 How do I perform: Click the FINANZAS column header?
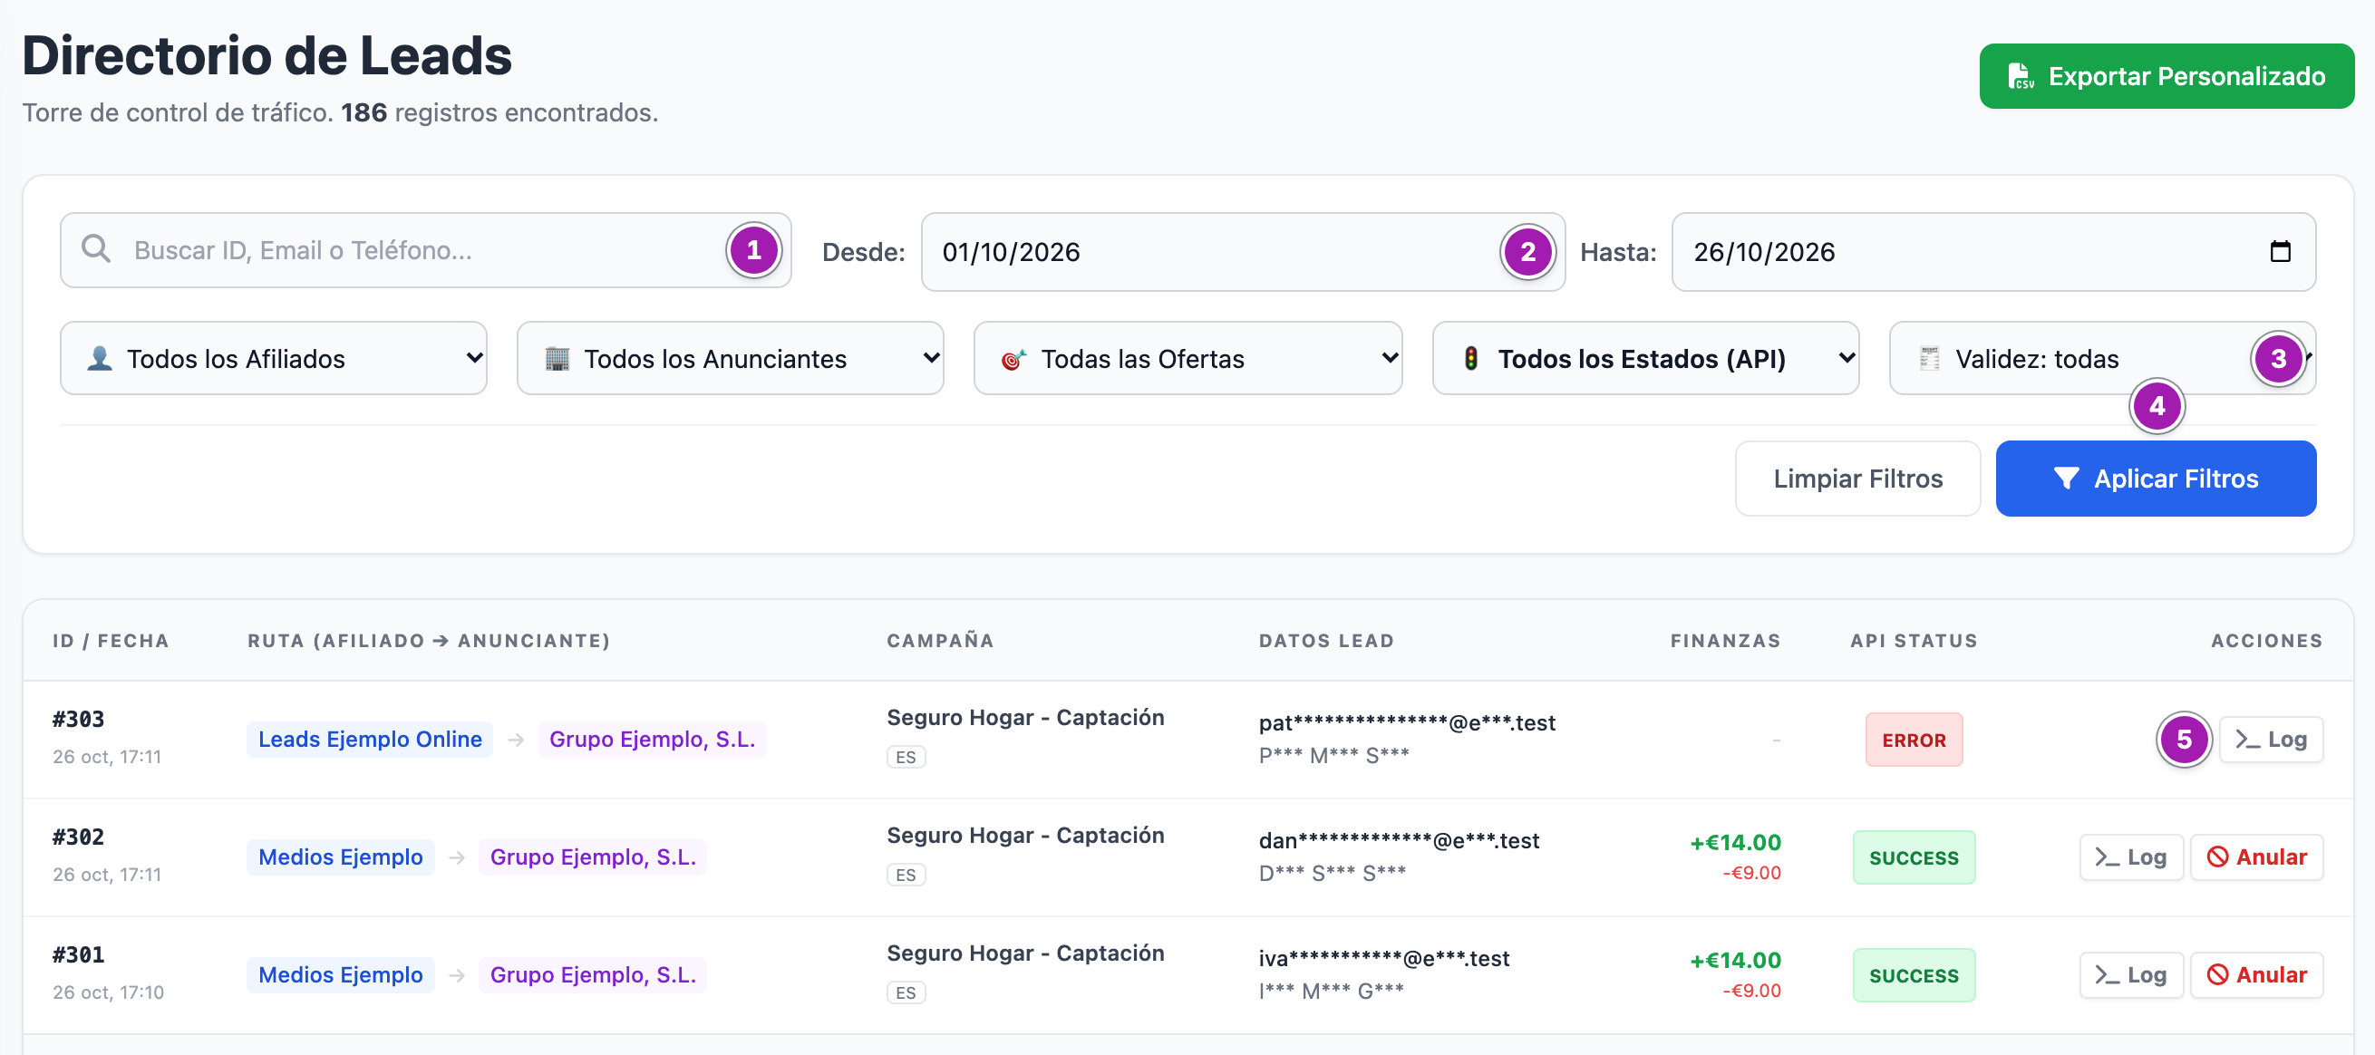point(1725,641)
